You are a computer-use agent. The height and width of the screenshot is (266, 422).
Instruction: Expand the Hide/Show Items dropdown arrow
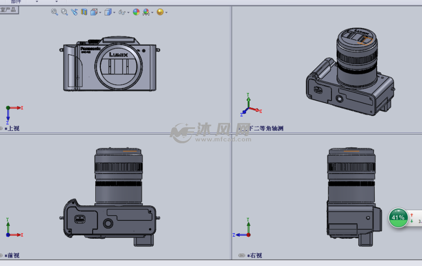click(x=128, y=13)
